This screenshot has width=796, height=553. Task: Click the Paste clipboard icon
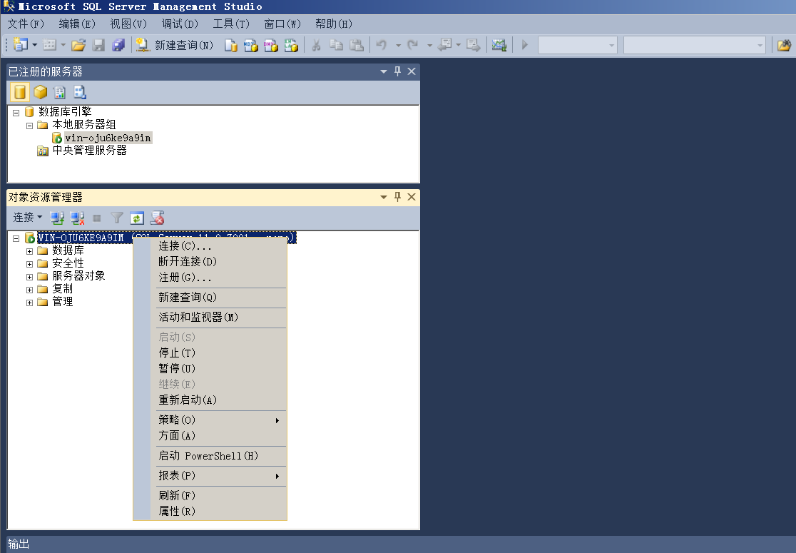357,45
